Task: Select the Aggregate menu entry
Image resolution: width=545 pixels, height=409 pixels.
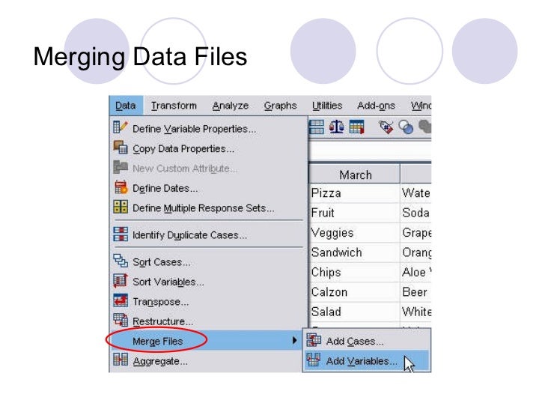Action: pos(160,361)
